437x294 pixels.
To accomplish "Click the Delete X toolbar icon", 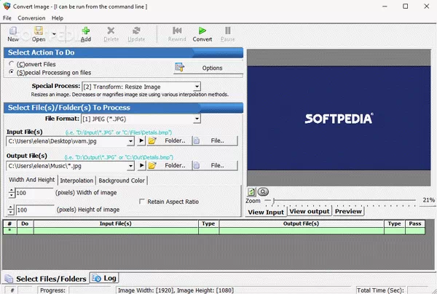I will (111, 31).
